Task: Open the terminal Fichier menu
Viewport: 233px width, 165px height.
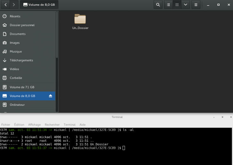Action: click(6, 125)
